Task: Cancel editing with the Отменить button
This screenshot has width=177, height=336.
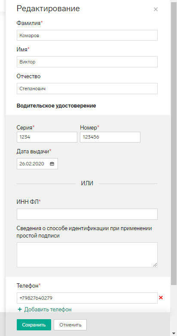Action: [70, 325]
